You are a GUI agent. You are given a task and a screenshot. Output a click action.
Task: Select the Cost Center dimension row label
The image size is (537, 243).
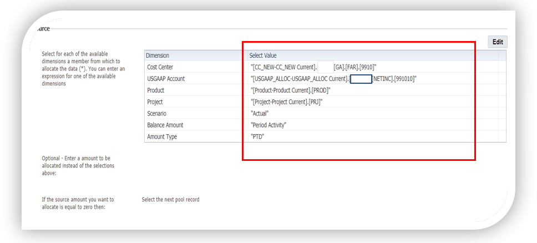click(160, 67)
